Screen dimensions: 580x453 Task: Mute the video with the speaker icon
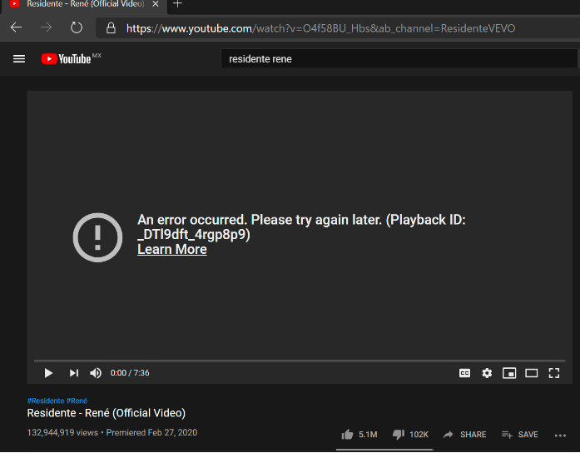pos(96,373)
